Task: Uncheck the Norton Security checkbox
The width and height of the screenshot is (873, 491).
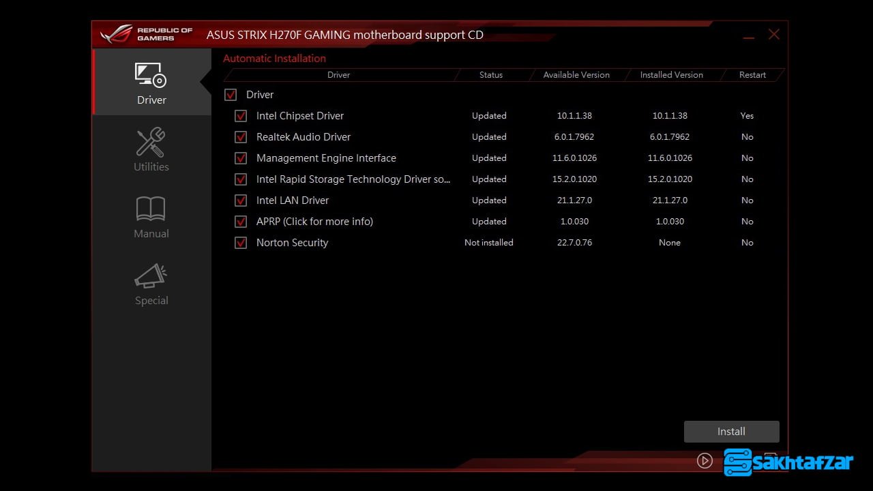Action: coord(241,243)
